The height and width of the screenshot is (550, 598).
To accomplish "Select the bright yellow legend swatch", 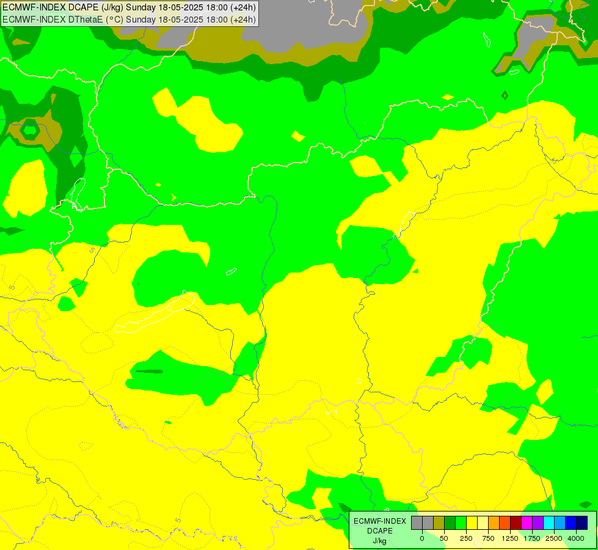I will 472,523.
